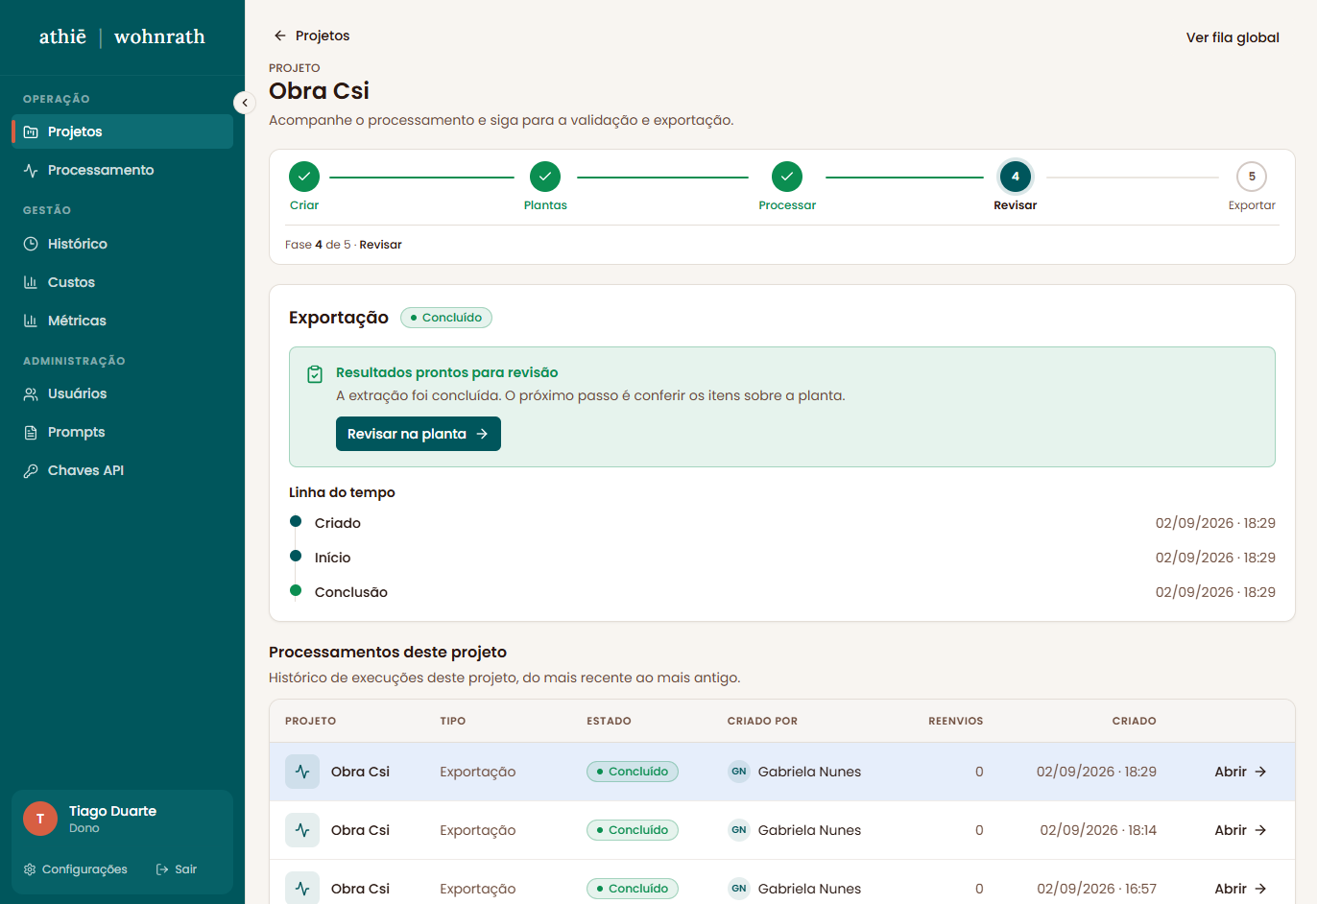This screenshot has width=1317, height=904.
Task: Click the Usuários people icon
Action: 31,393
